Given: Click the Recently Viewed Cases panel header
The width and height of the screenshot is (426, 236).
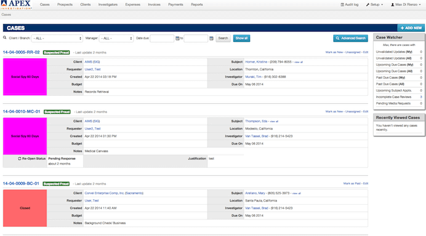Looking at the screenshot, I should pyautogui.click(x=399, y=117).
